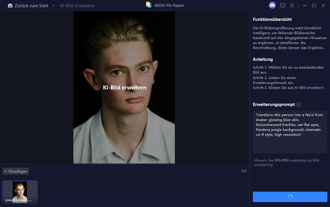Click the 1/1 page indicator
330x207 pixels.
tap(244, 171)
